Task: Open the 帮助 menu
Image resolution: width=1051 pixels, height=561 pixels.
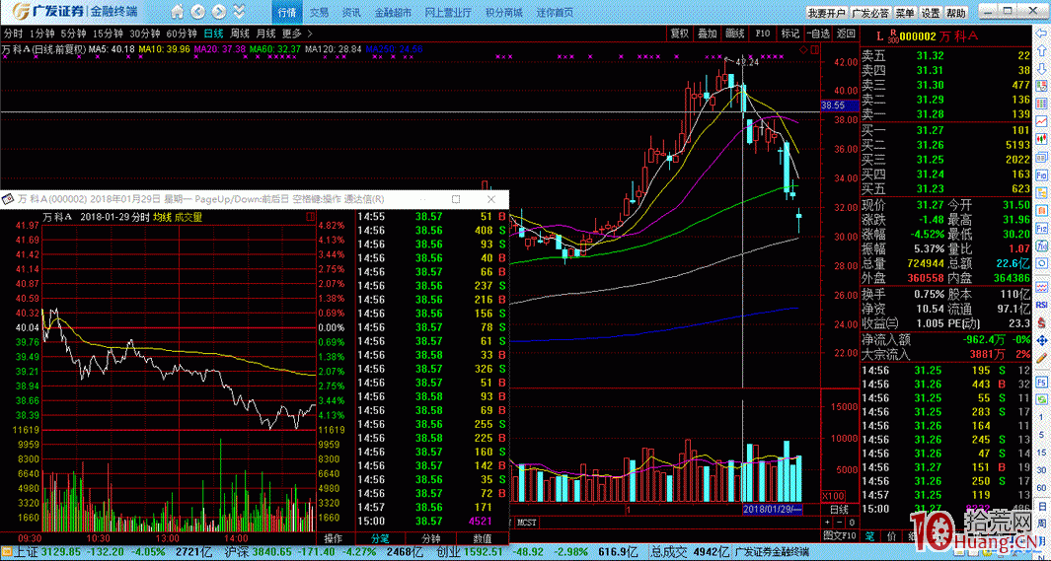Action: 955,13
